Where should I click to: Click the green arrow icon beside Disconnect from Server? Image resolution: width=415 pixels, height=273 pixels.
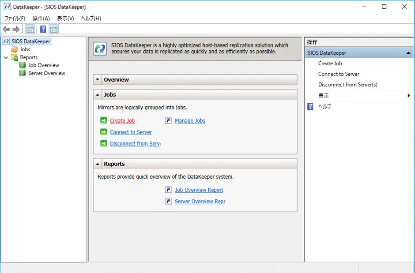pos(103,143)
